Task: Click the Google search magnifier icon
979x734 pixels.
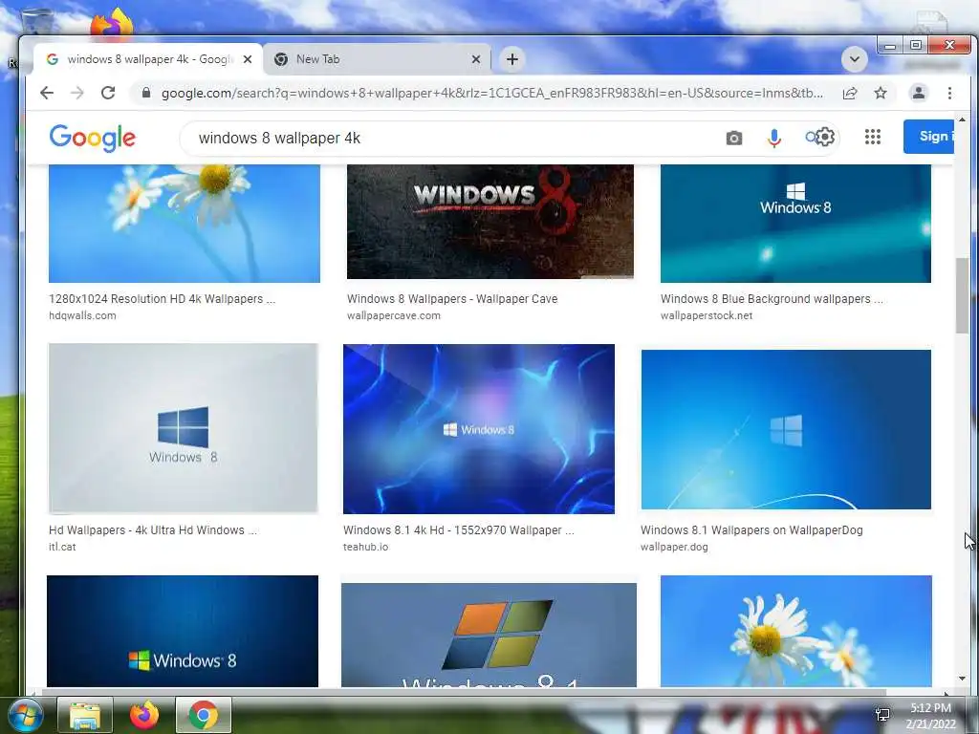Action: (811, 138)
